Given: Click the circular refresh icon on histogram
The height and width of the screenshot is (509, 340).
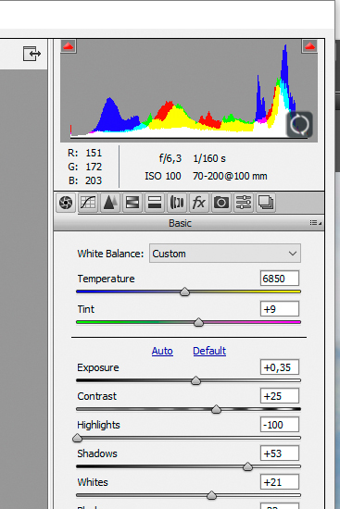Looking at the screenshot, I should 299,124.
